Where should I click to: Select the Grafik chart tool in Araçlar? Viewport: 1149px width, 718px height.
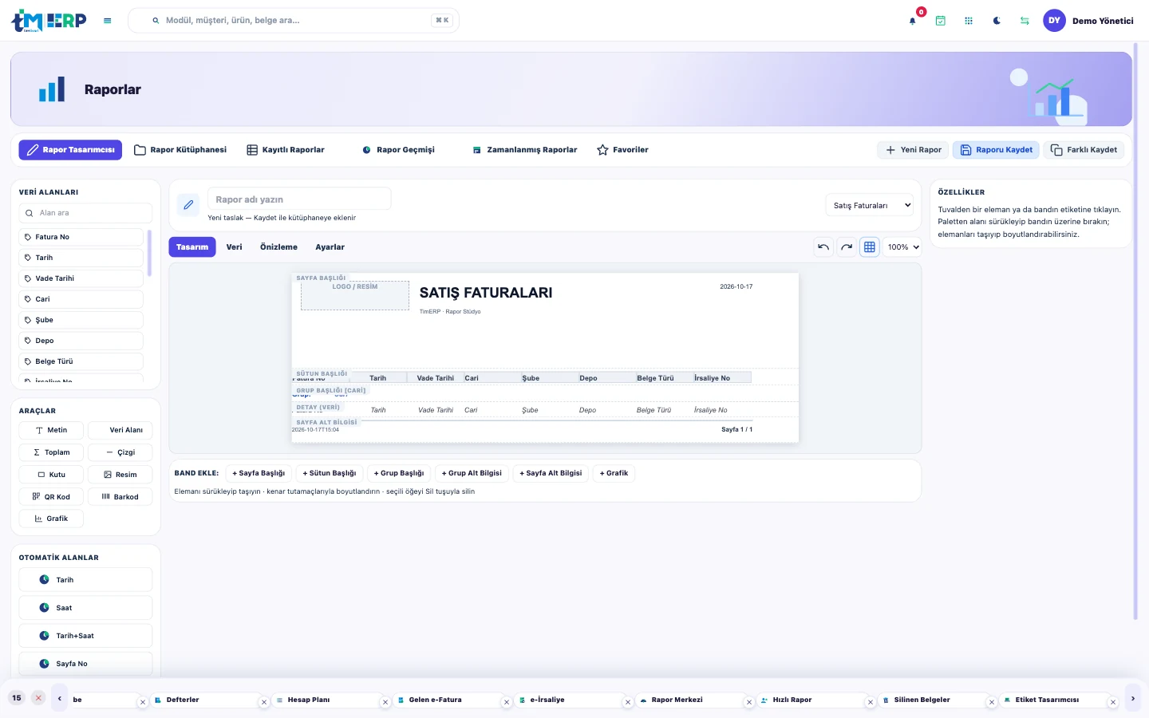pos(51,519)
